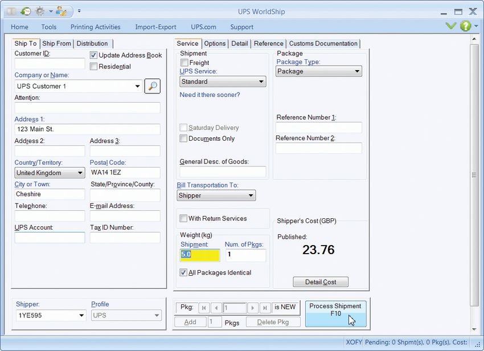Select the Service tab
The image size is (484, 351).
coord(188,43)
